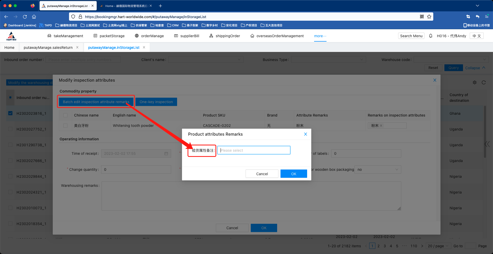Click the notification bell icon
Screen dimensions: 493x254
(430, 36)
